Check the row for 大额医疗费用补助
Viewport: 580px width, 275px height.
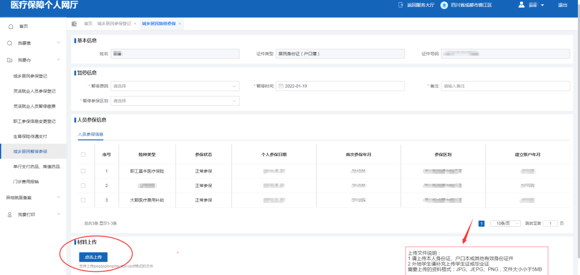(x=83, y=200)
